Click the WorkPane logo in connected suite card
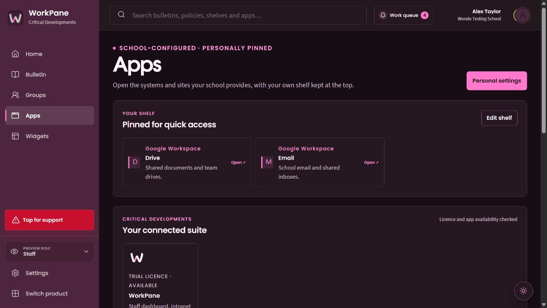The width and height of the screenshot is (547, 308). [x=137, y=258]
